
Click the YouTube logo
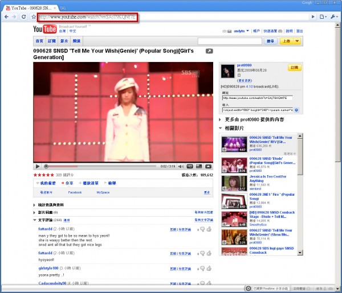[x=44, y=29]
